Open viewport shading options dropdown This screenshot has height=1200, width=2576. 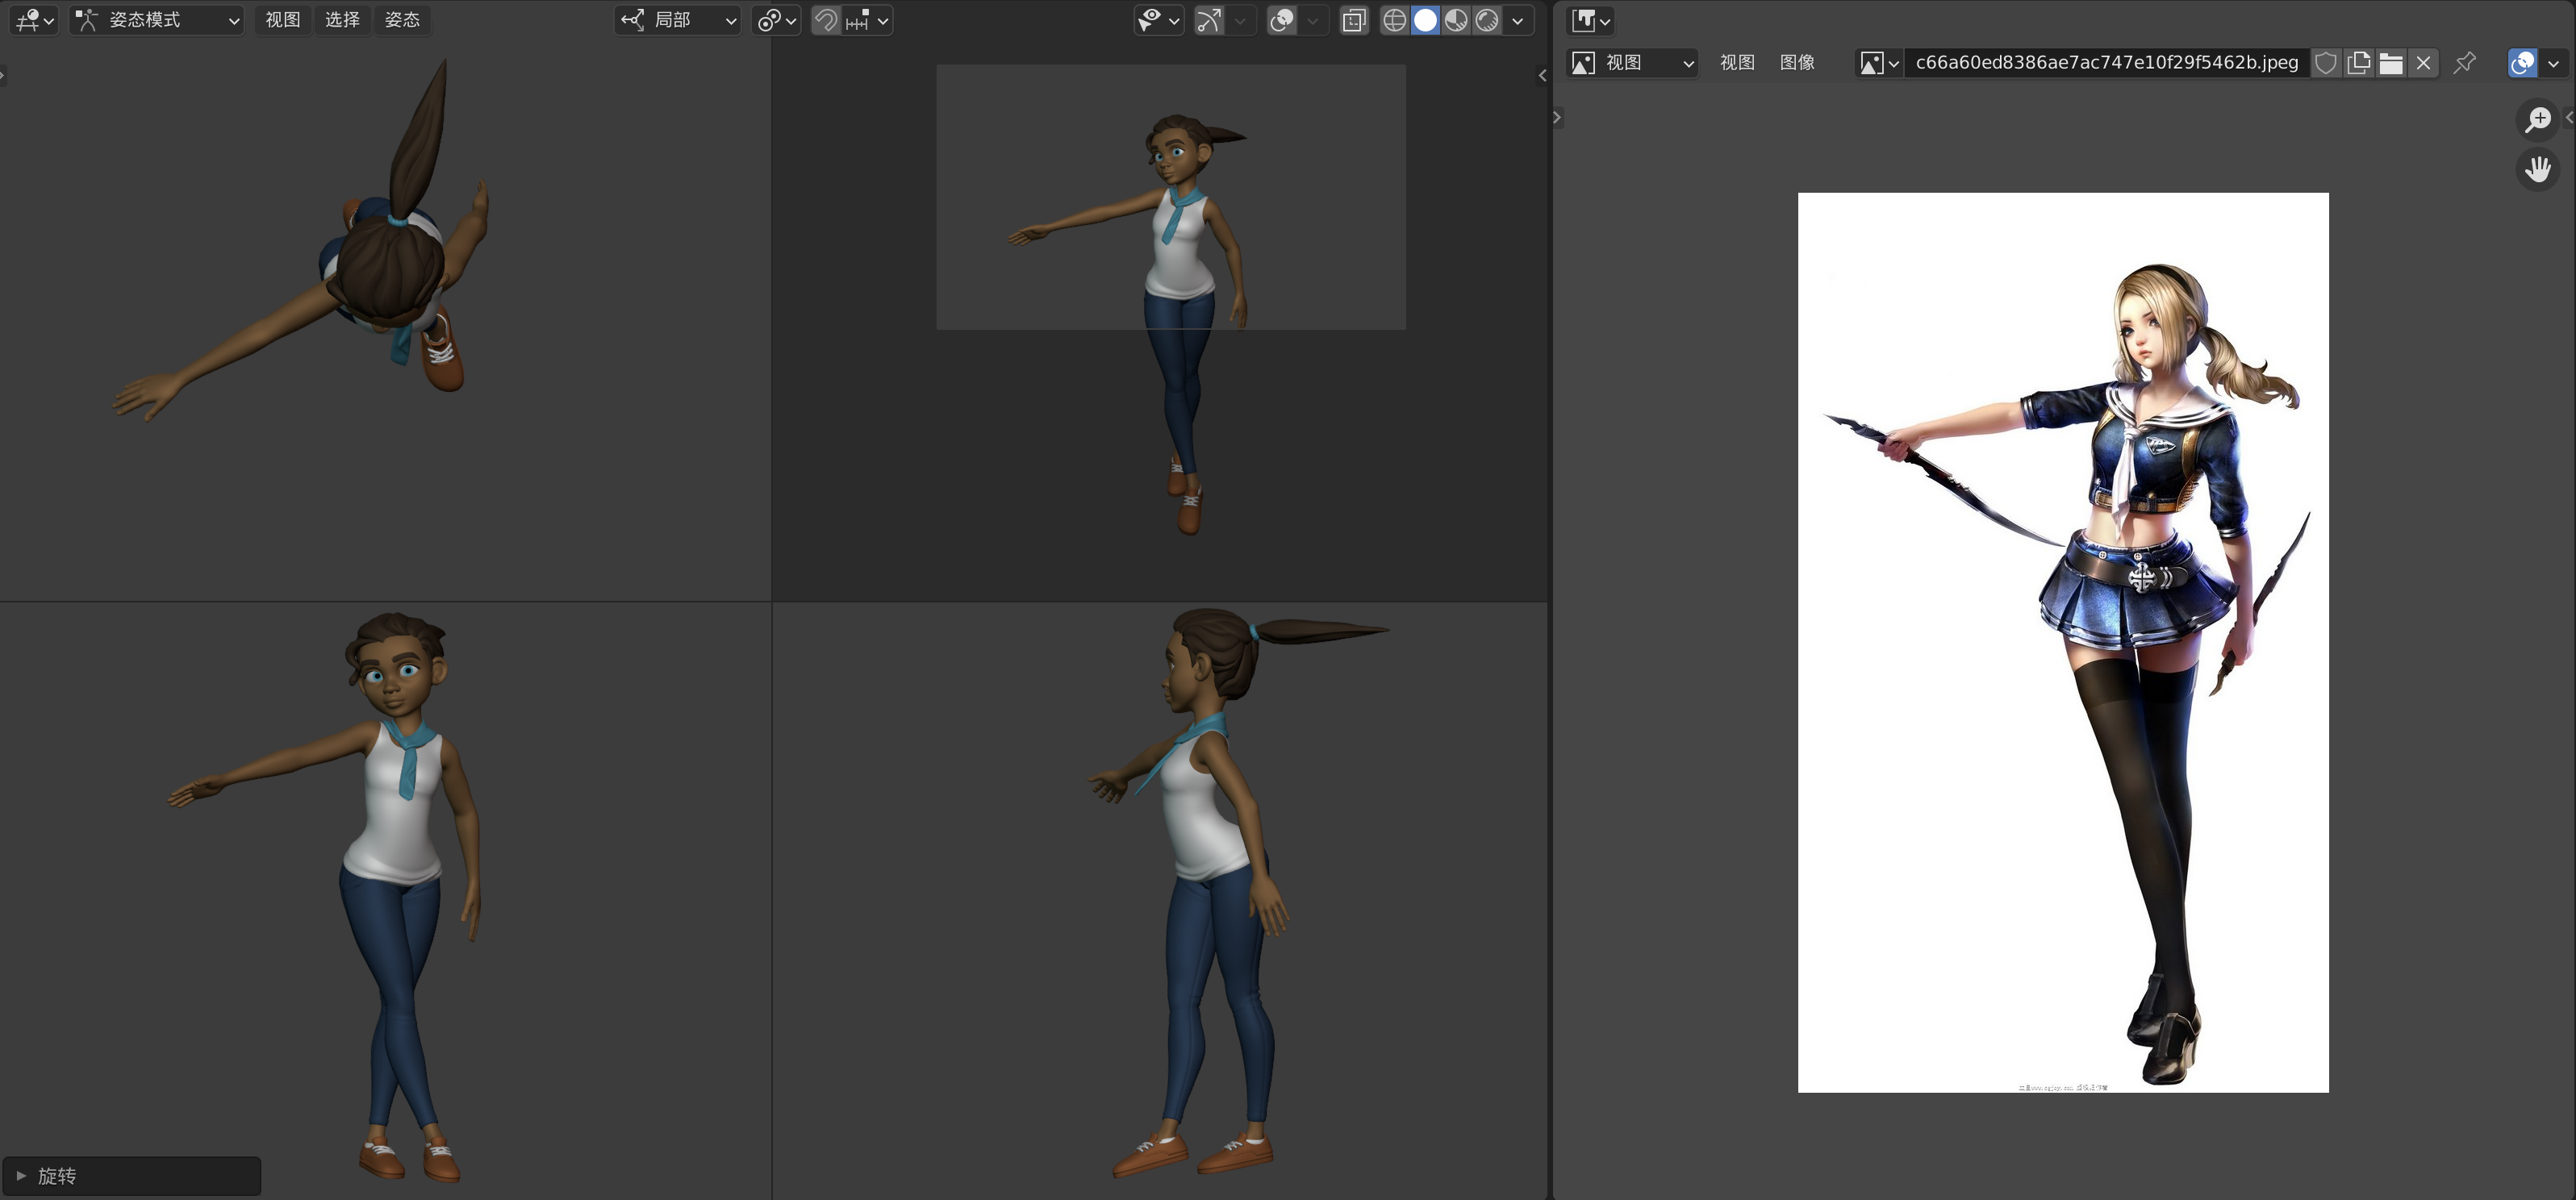1518,20
